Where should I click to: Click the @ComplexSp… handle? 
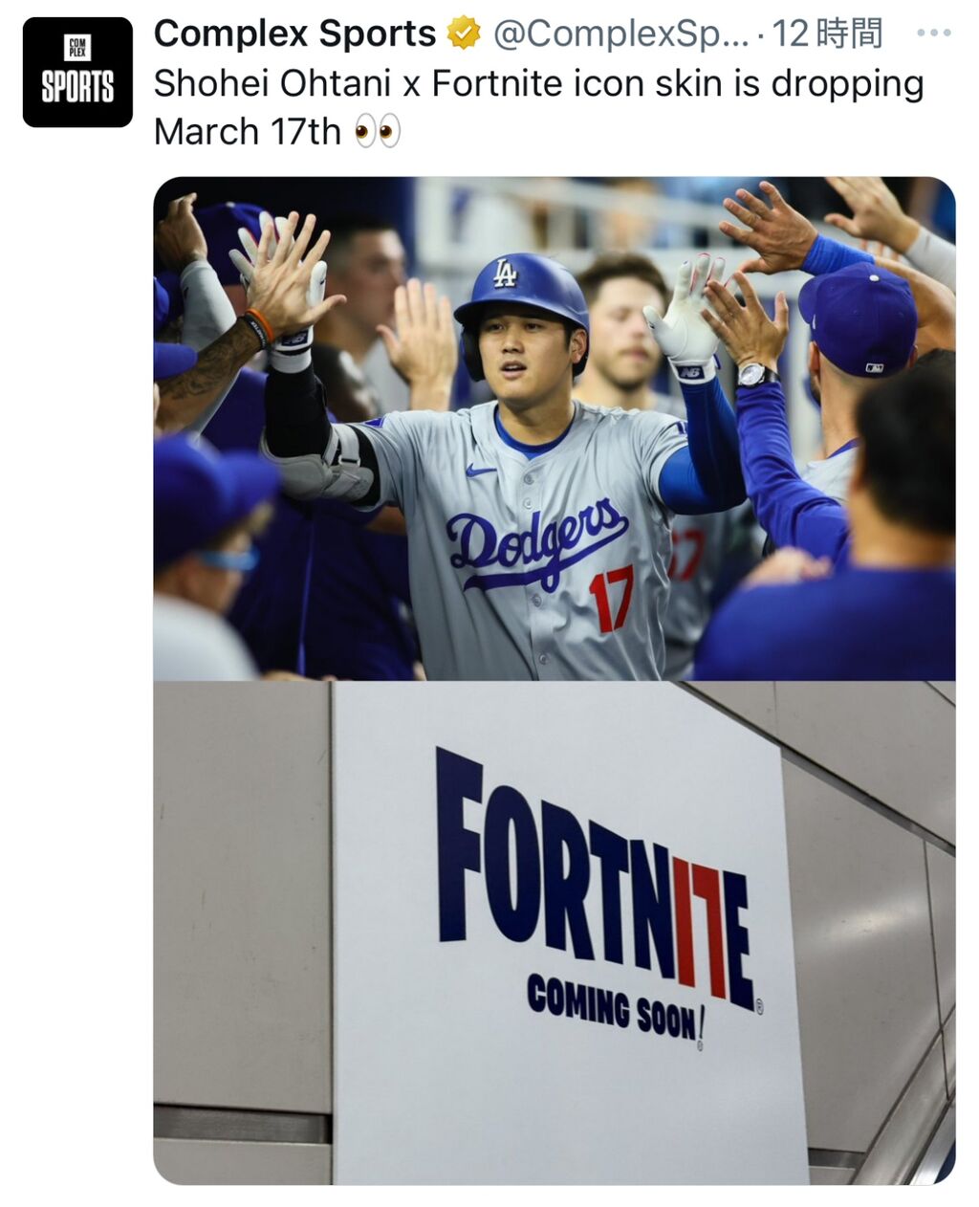(x=620, y=34)
